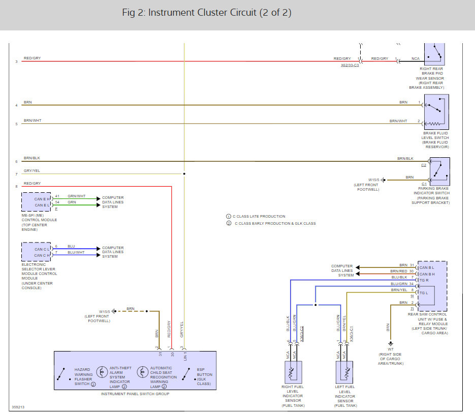The height and width of the screenshot is (418, 475).
Task: Click the GRY/YEL wire junction dot
Action: coord(184,174)
